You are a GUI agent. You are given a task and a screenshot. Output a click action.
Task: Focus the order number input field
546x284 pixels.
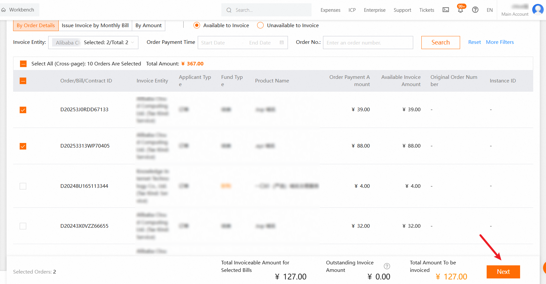[x=368, y=43]
